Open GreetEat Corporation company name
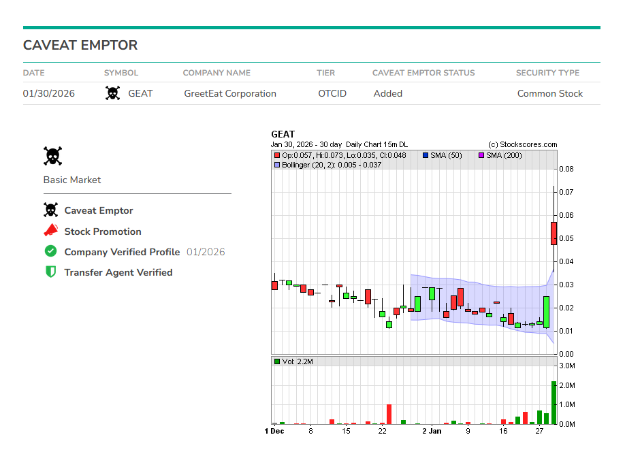 pyautogui.click(x=230, y=93)
